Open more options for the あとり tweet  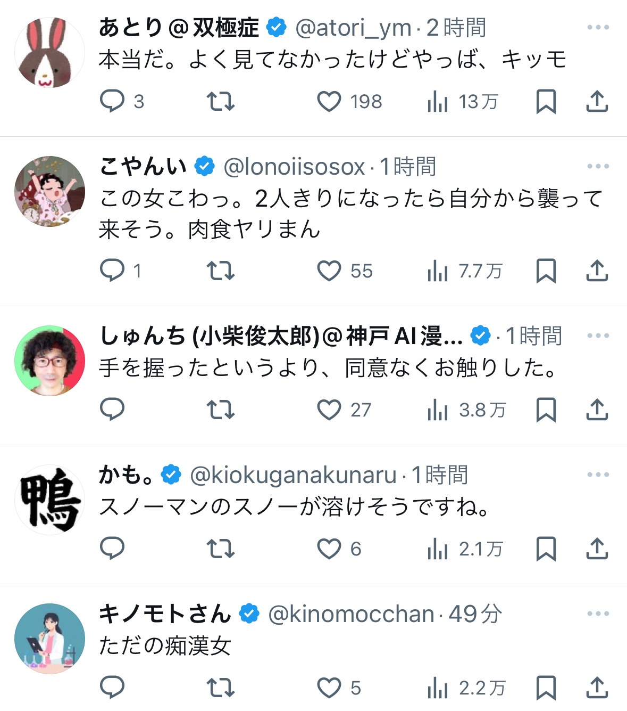coord(598,27)
